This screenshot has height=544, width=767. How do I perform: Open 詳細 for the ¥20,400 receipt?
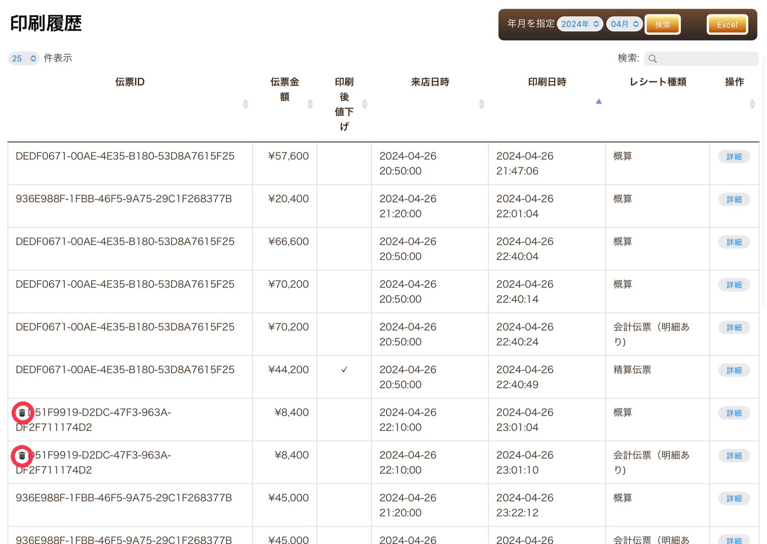734,200
